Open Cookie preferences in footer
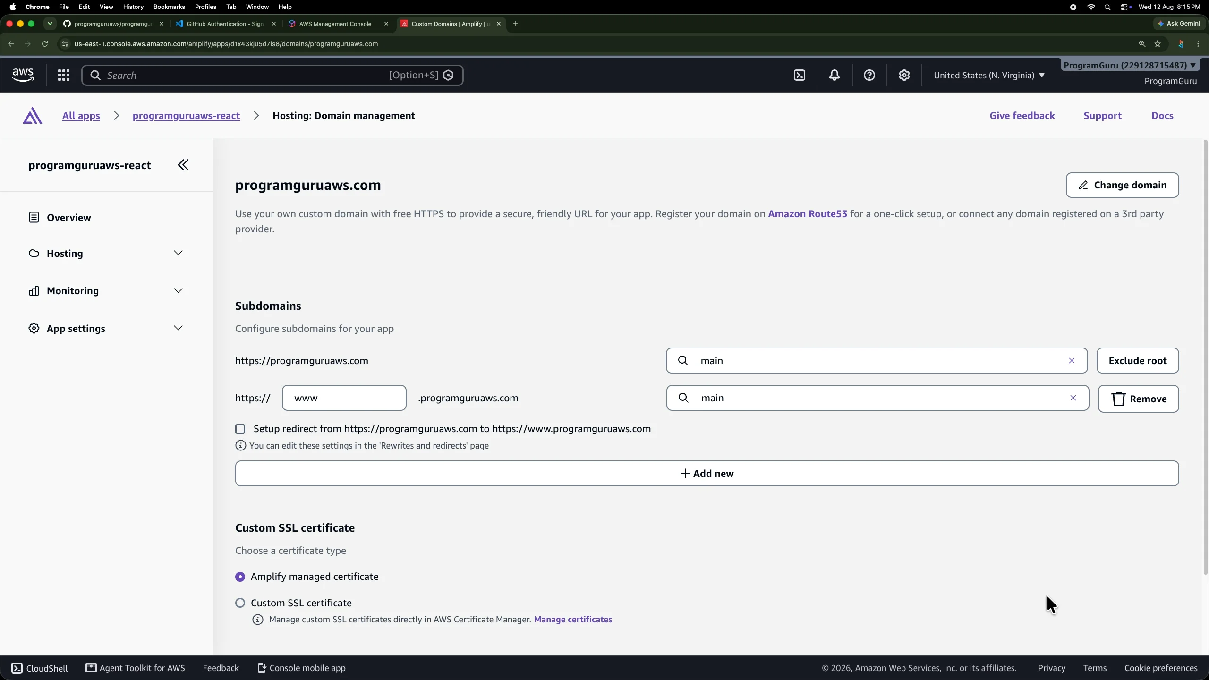Screen dimensions: 1209x680 pyautogui.click(x=1161, y=668)
